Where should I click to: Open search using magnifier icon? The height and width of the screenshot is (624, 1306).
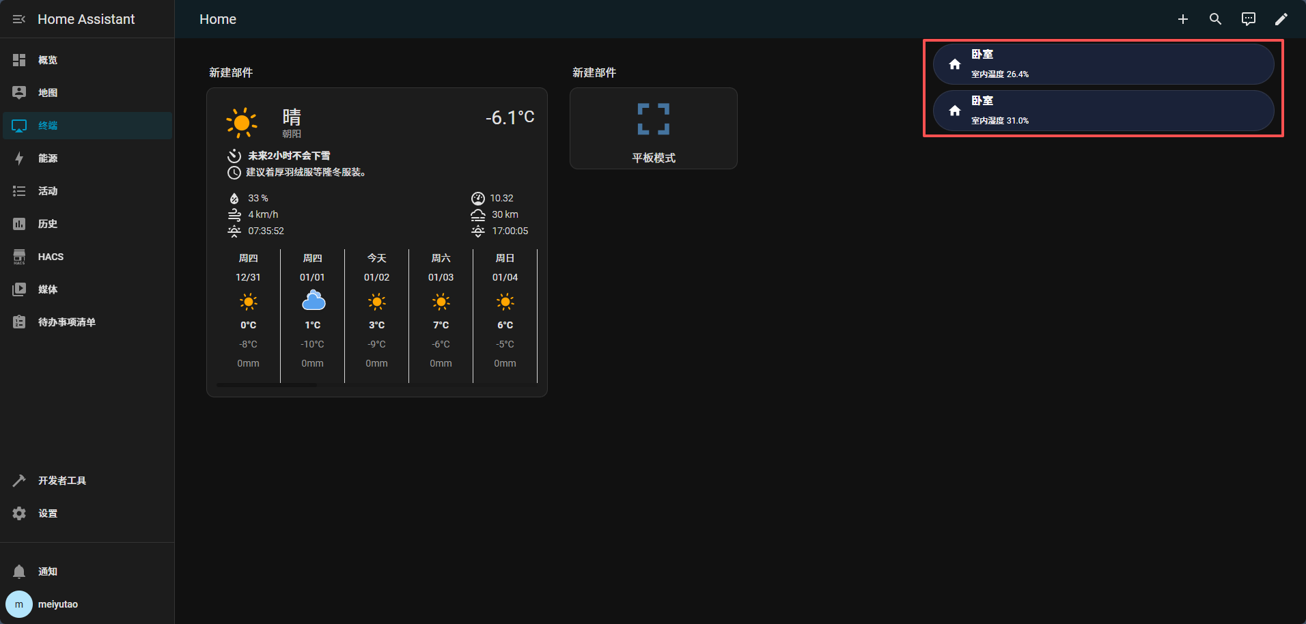click(1215, 19)
